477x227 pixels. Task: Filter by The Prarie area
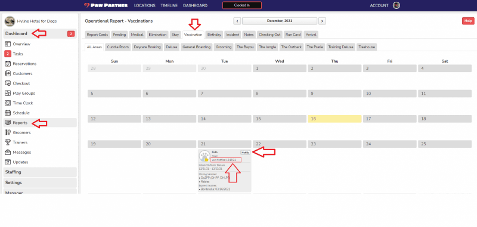315,47
